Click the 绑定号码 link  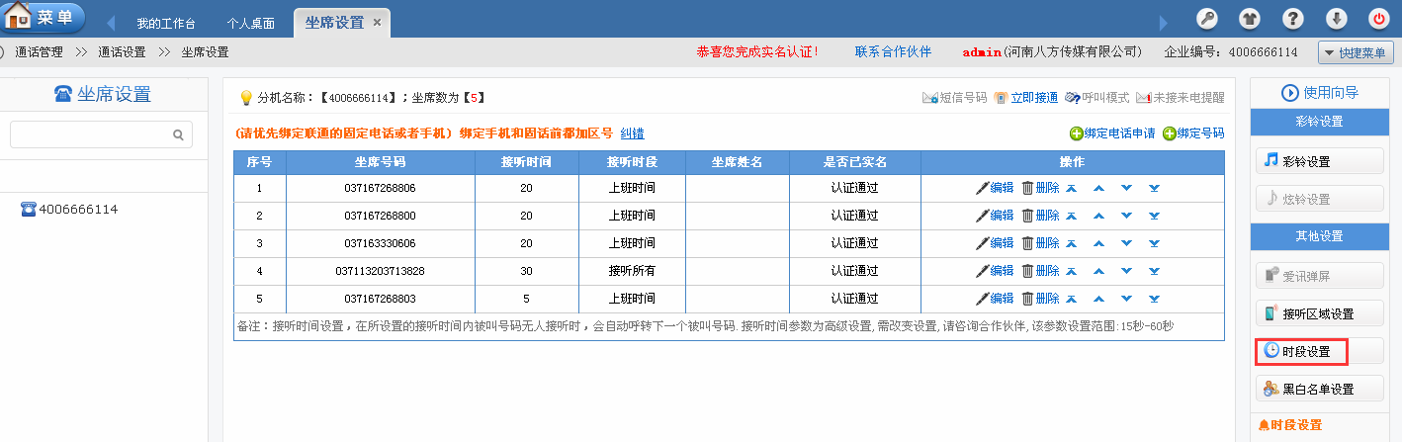1193,133
